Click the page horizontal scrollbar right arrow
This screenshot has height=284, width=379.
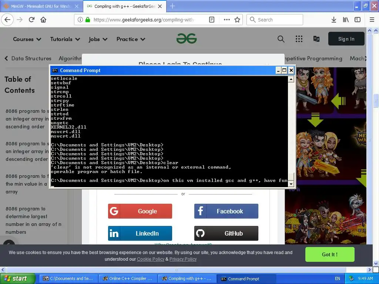click(x=369, y=270)
